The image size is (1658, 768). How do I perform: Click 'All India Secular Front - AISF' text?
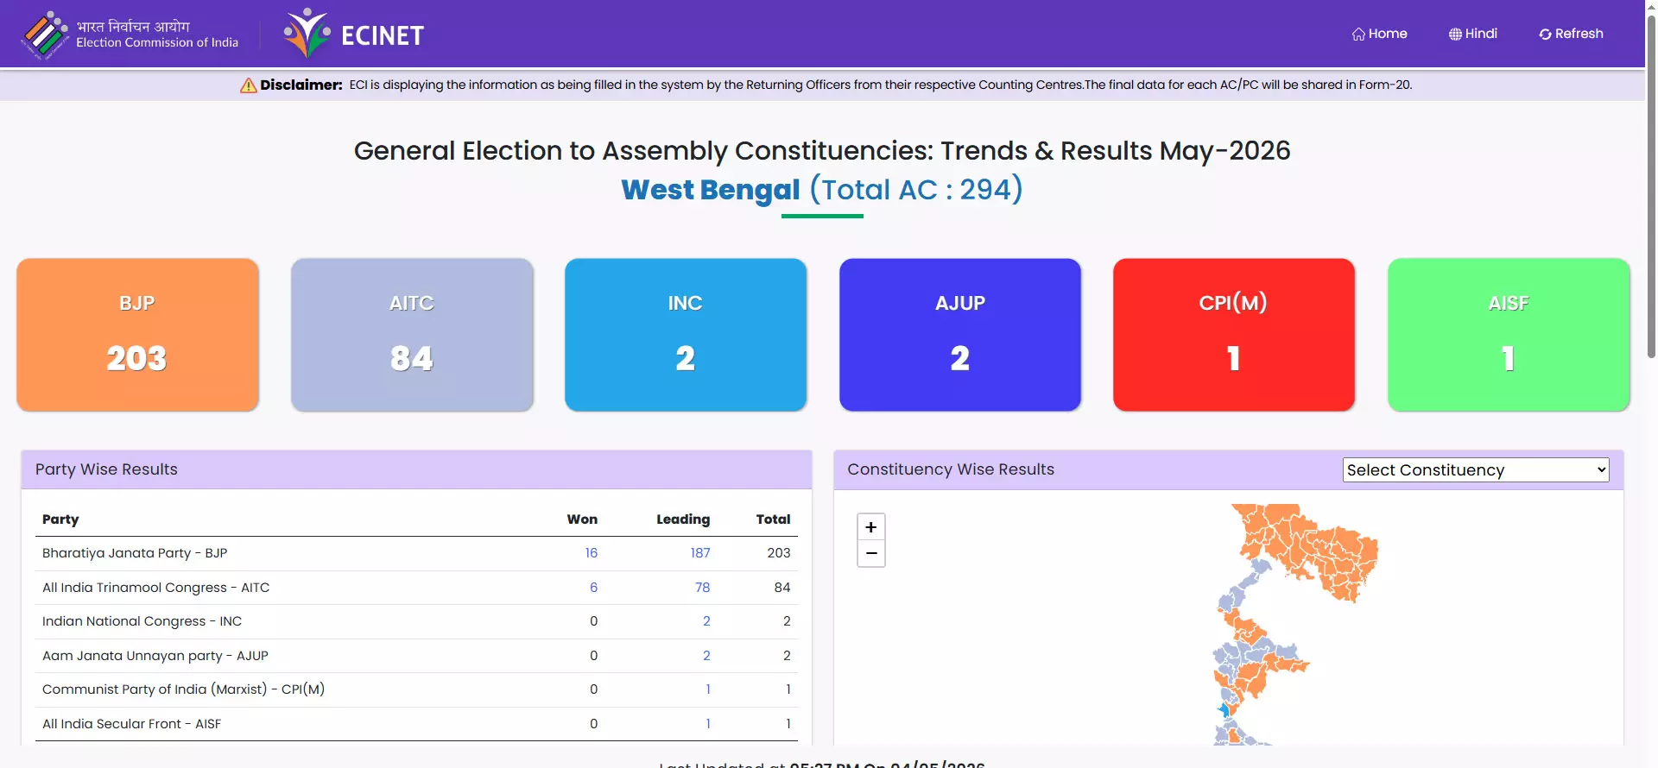131,724
